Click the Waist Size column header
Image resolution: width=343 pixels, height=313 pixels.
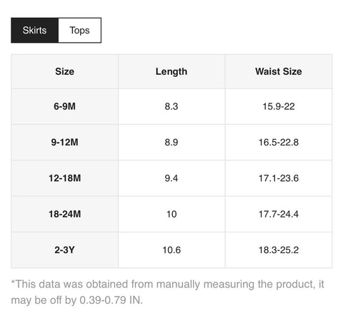(279, 71)
